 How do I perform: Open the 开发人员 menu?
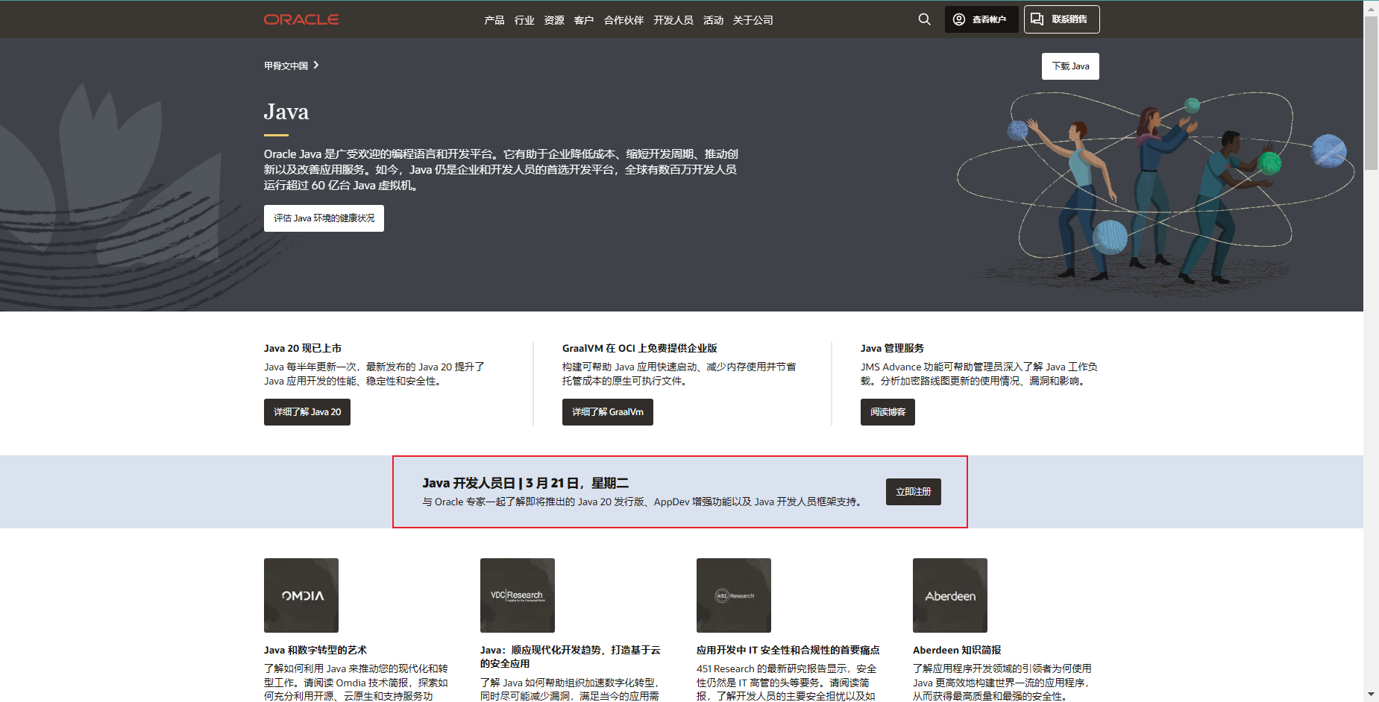click(x=673, y=20)
